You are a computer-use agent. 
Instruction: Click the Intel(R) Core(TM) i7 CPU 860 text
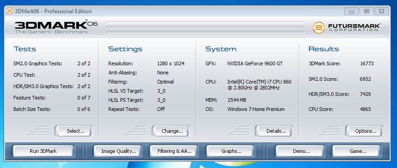pyautogui.click(x=259, y=82)
